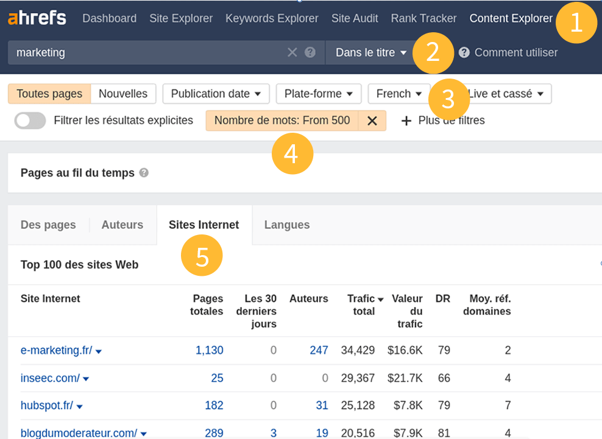The image size is (602, 439).
Task: Open the Publication date dropdown
Action: (216, 94)
